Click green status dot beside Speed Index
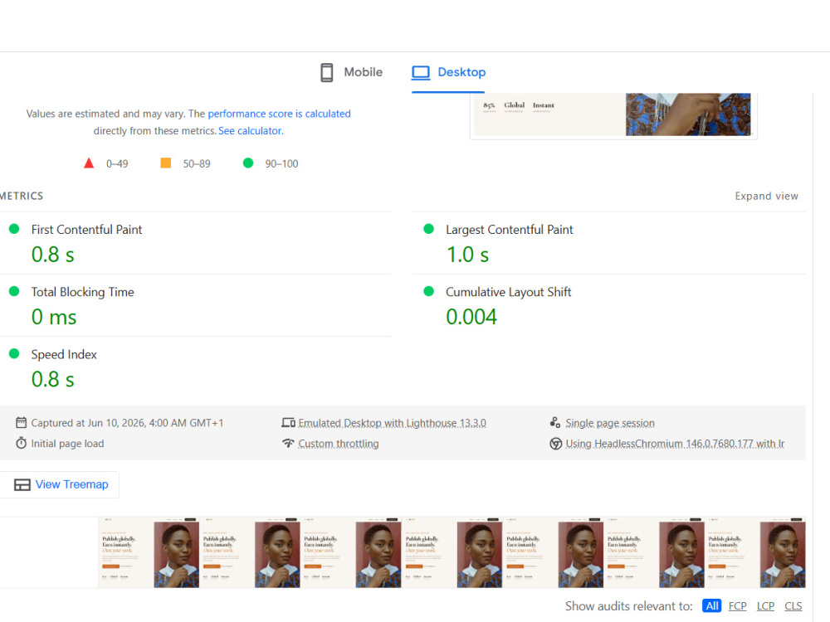830x622 pixels. pos(14,354)
